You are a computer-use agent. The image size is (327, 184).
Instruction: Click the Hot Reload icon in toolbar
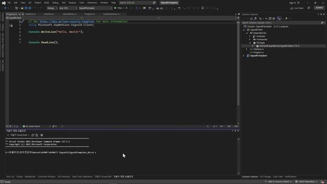click(x=137, y=8)
